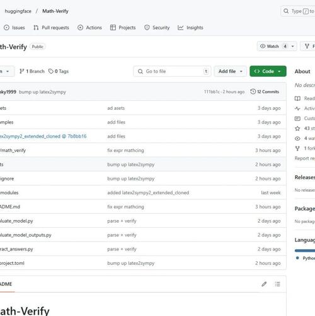Viewport: 315px width, 316px height.
Task: Click the branch icon beside 1 Branch
Action: [21, 71]
